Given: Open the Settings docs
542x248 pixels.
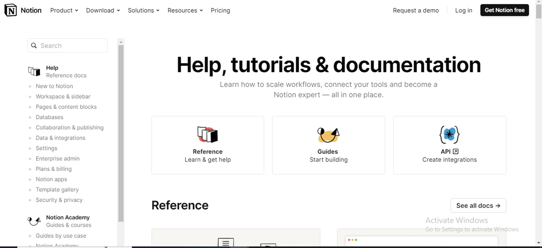Looking at the screenshot, I should click(x=46, y=148).
